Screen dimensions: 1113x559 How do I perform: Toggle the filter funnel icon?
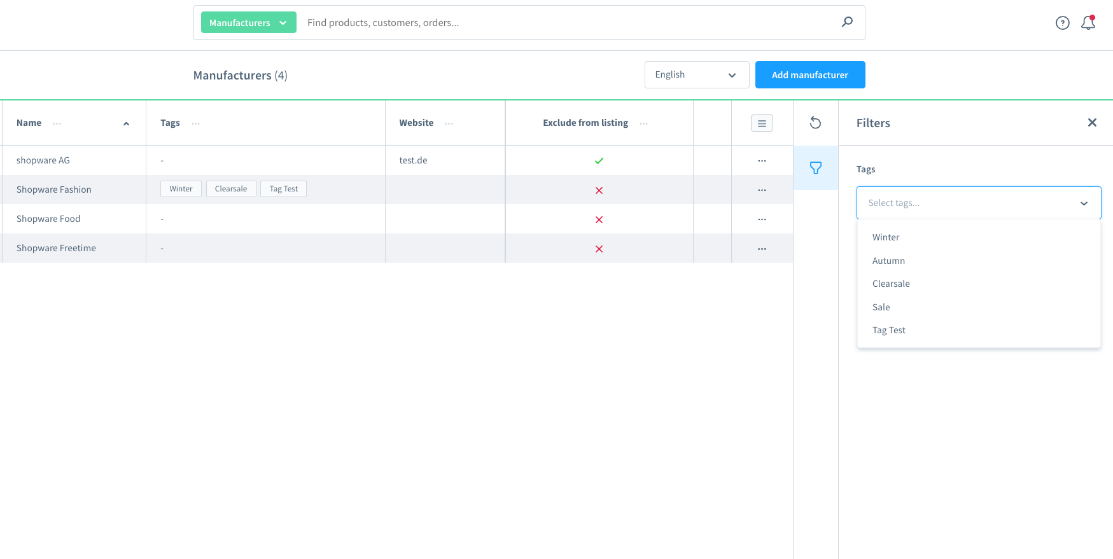pyautogui.click(x=815, y=168)
